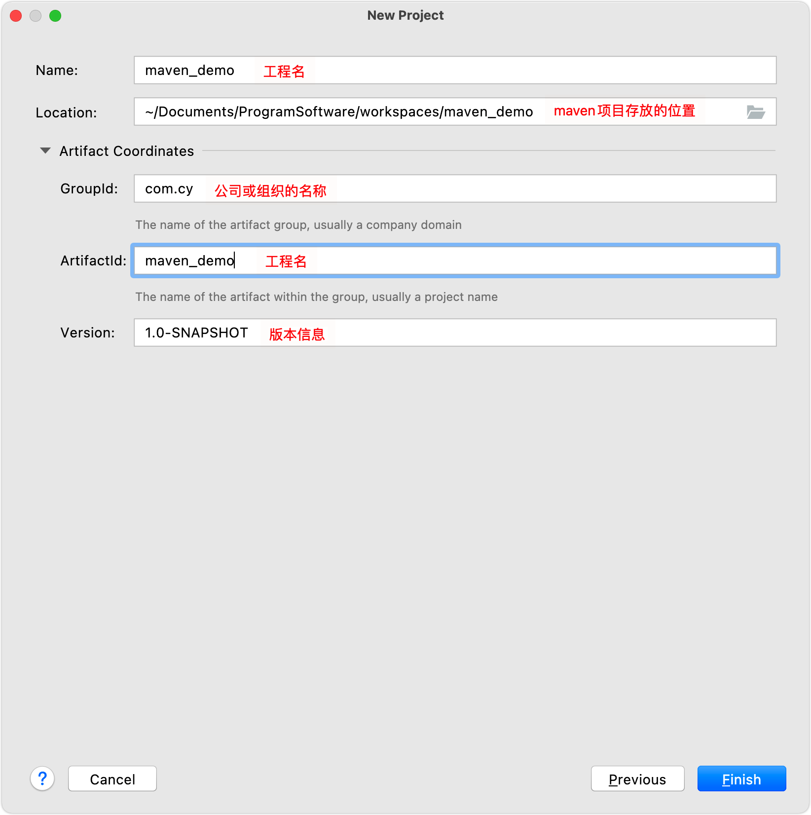The width and height of the screenshot is (811, 815).
Task: Select the GroupId input field
Action: tap(455, 188)
